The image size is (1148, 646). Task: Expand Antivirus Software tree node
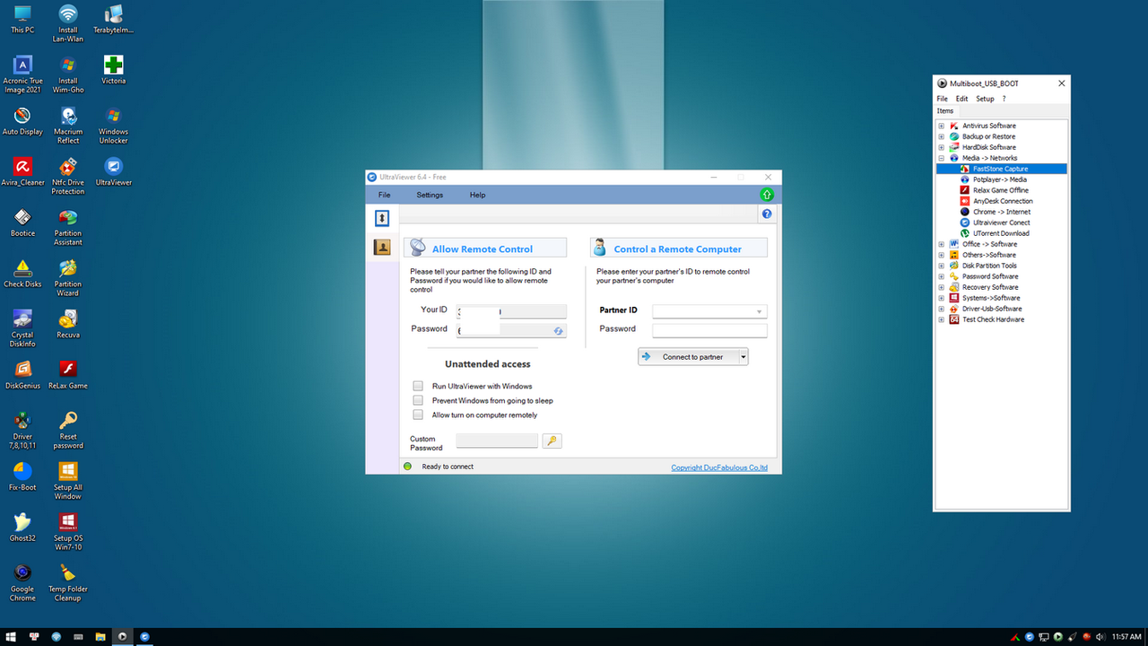click(942, 126)
